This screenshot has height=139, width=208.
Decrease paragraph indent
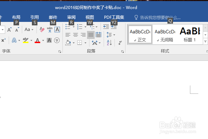point(106,27)
